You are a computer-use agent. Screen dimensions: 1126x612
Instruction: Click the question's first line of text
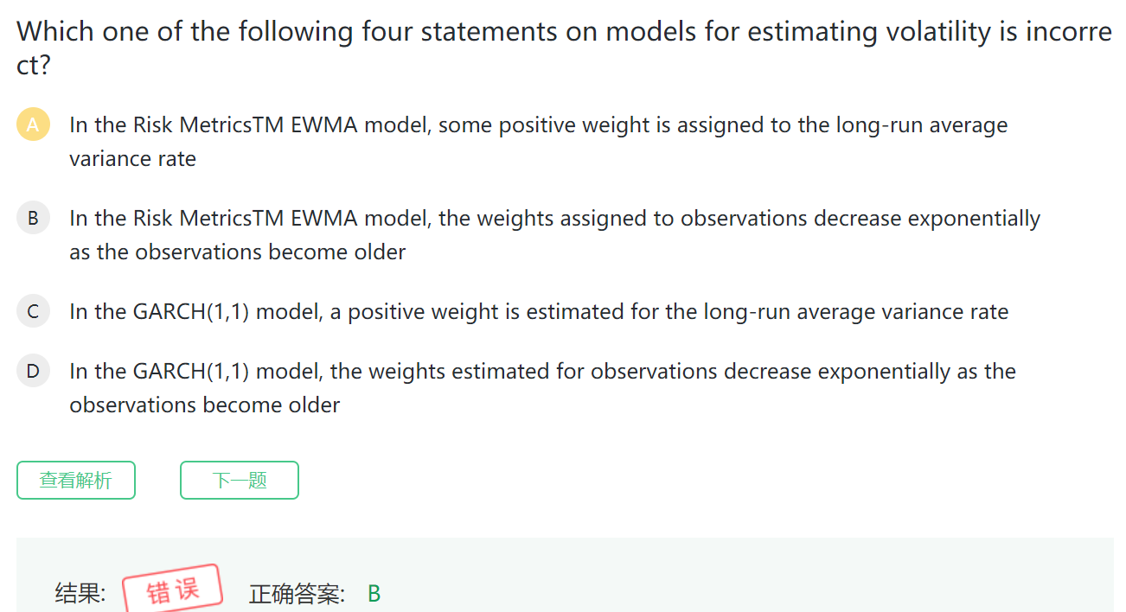563,32
